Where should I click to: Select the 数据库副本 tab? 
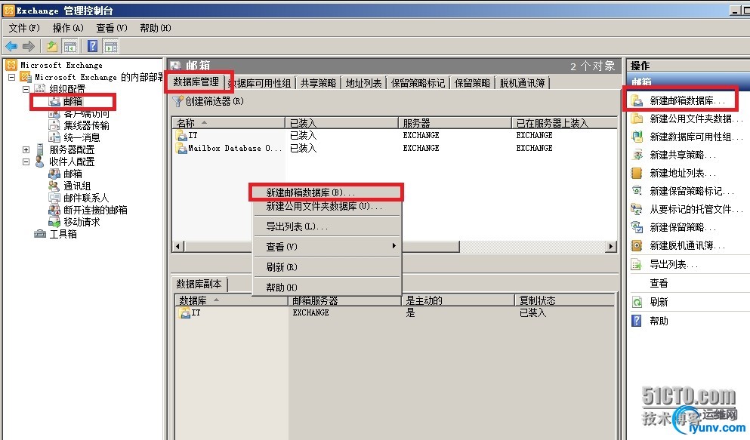(199, 285)
